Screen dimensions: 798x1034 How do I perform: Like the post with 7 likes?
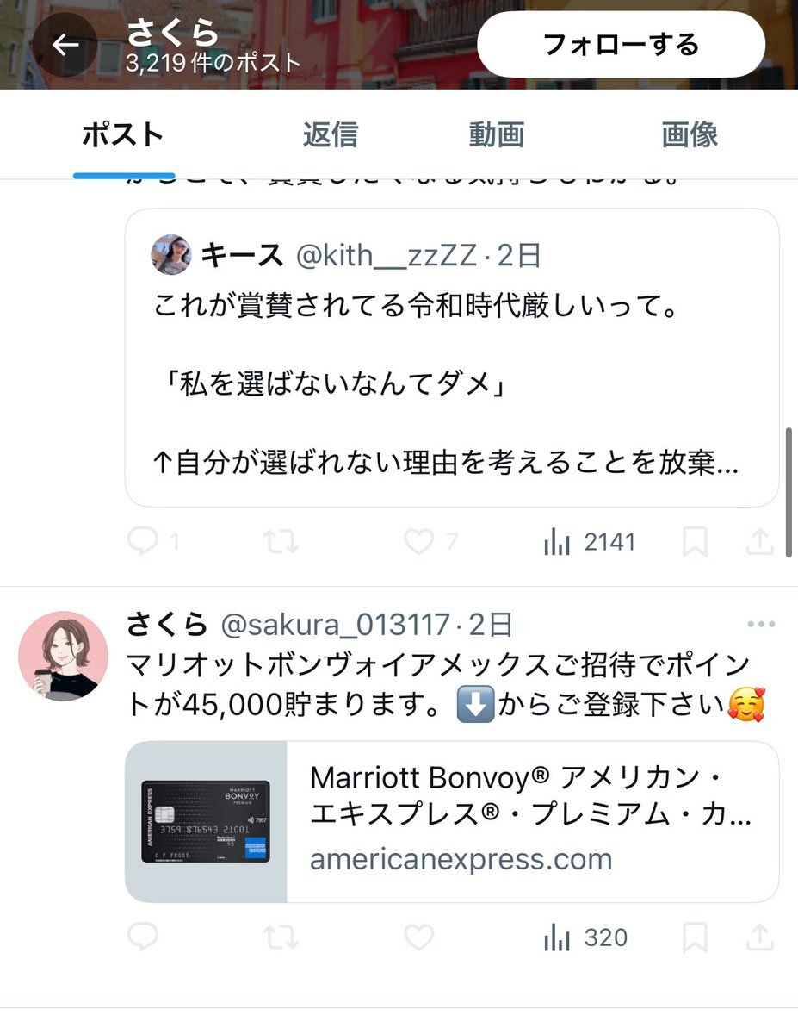tap(430, 542)
